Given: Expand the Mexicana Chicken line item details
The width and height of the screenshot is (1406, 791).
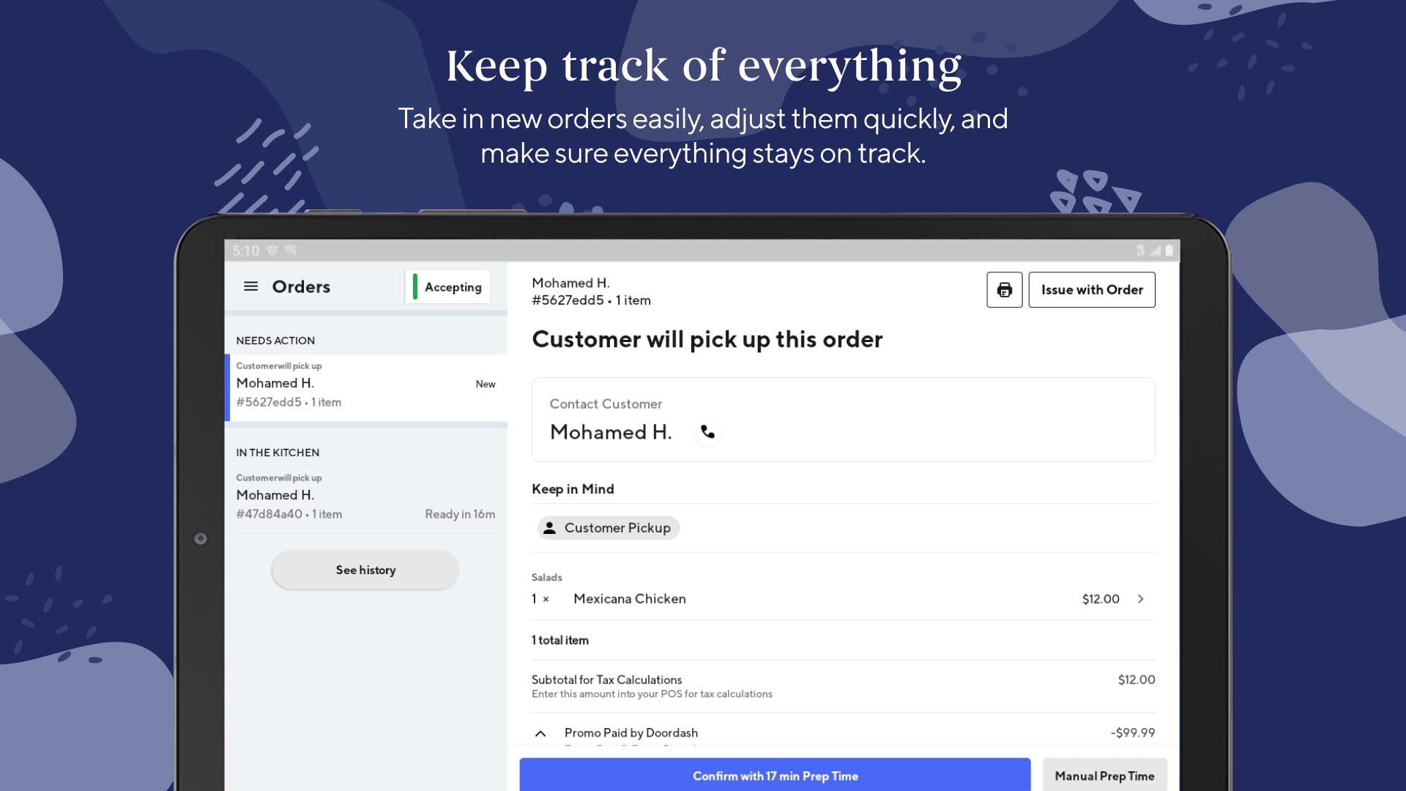Looking at the screenshot, I should pyautogui.click(x=1140, y=598).
